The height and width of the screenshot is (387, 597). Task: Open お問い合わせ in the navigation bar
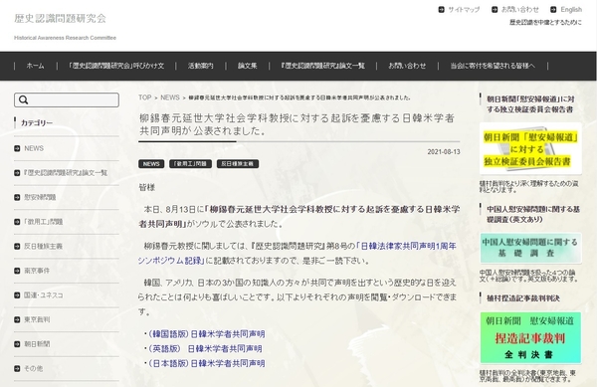point(407,66)
